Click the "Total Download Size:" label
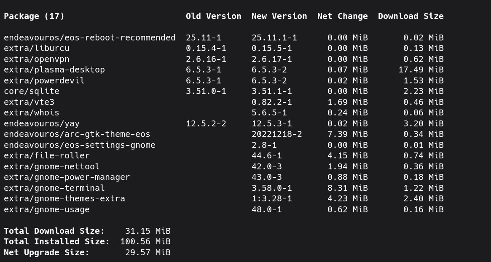The height and width of the screenshot is (262, 491). coord(54,231)
